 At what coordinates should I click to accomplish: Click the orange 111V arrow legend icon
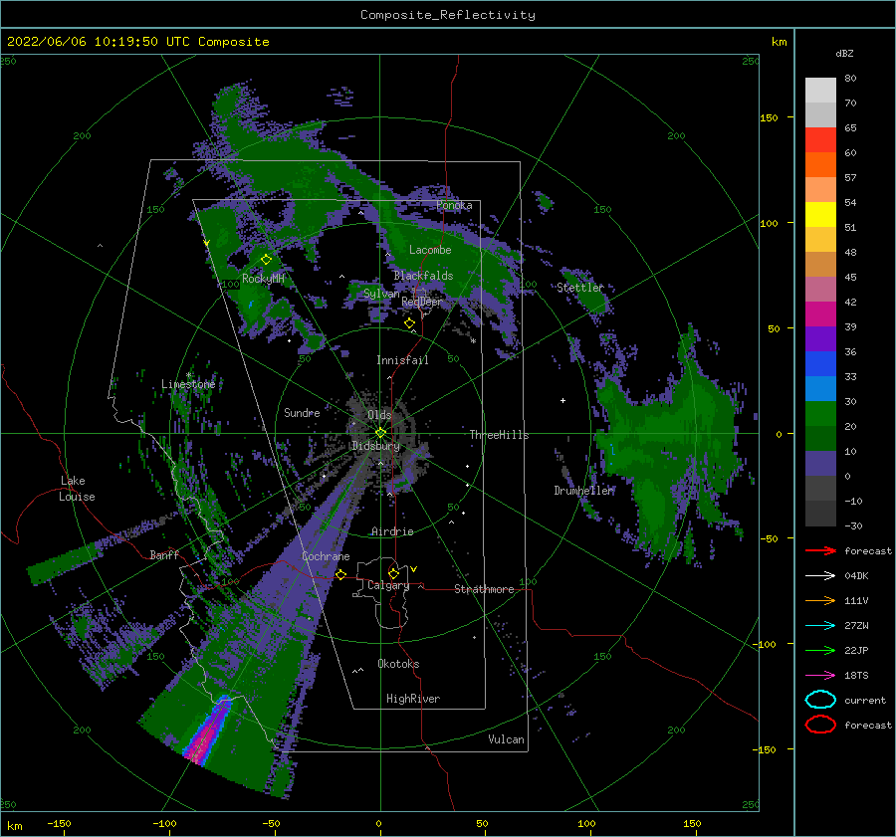point(820,600)
